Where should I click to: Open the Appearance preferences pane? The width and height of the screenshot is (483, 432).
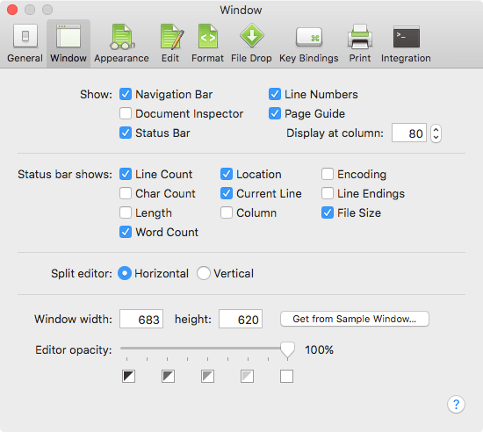[x=122, y=44]
